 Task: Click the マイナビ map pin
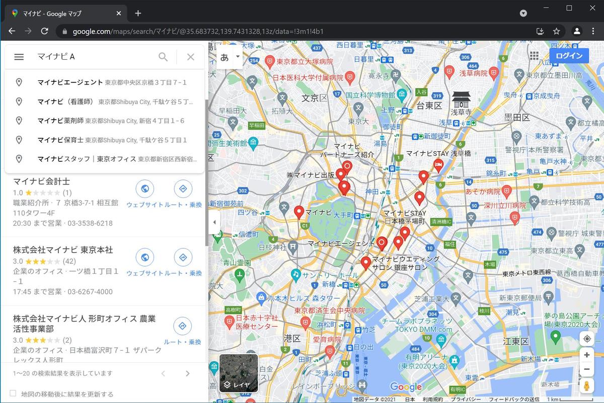pyautogui.click(x=299, y=212)
